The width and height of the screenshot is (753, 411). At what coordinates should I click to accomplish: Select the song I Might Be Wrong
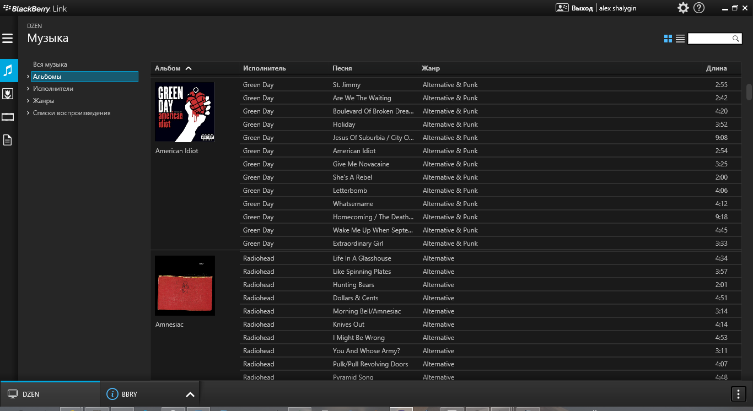(x=359, y=338)
